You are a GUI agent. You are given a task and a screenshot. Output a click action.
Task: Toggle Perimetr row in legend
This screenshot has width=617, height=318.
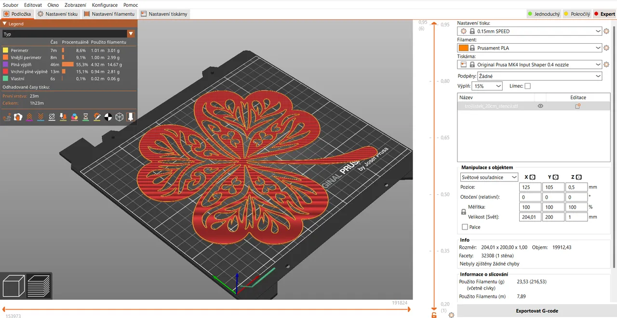[69, 50]
